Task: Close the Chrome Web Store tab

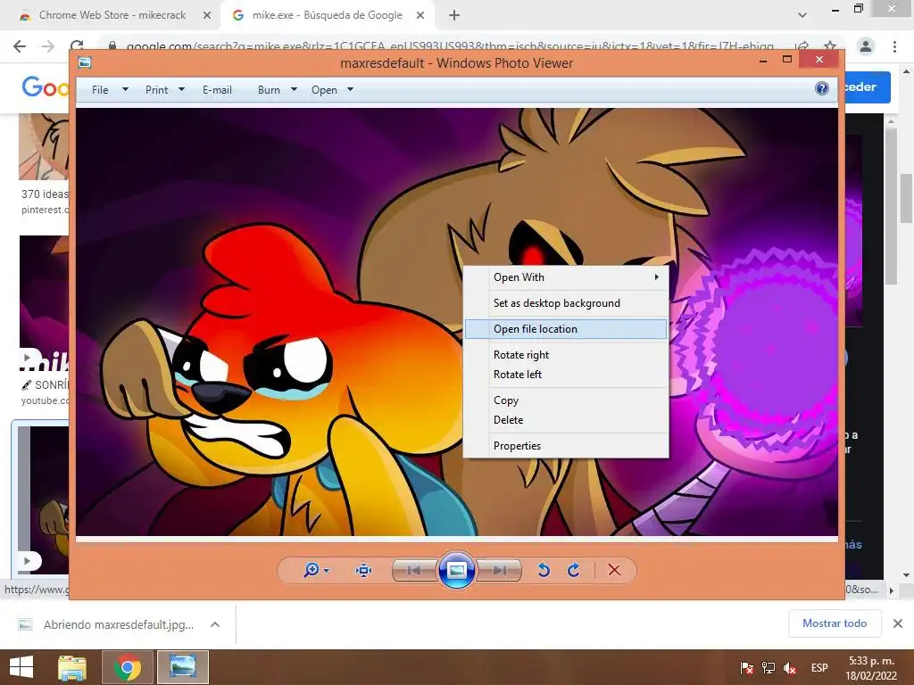Action: [x=207, y=16]
